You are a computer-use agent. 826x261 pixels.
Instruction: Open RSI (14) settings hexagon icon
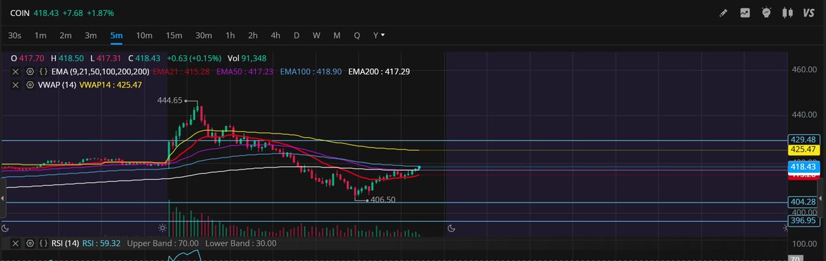[30, 243]
